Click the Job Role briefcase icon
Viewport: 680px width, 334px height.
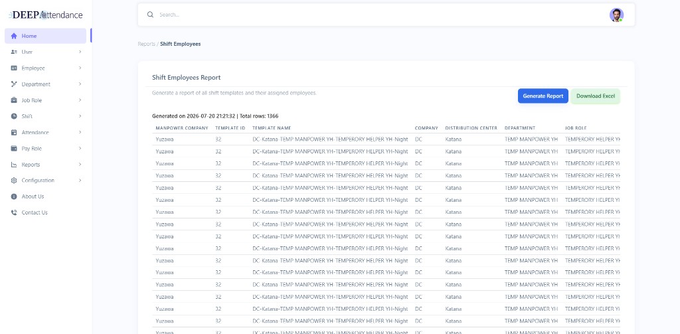(x=14, y=100)
